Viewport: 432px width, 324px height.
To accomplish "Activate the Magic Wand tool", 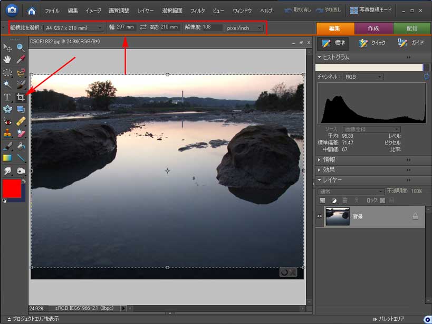I will point(7,84).
